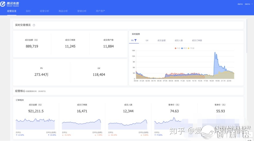Click the UV value 118,404
The image size is (254, 141).
coord(99,74)
